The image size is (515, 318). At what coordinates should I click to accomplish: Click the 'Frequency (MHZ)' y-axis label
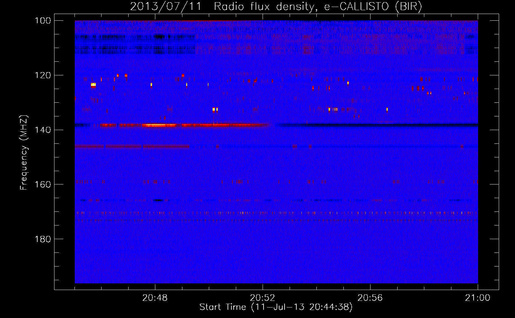pos(24,153)
